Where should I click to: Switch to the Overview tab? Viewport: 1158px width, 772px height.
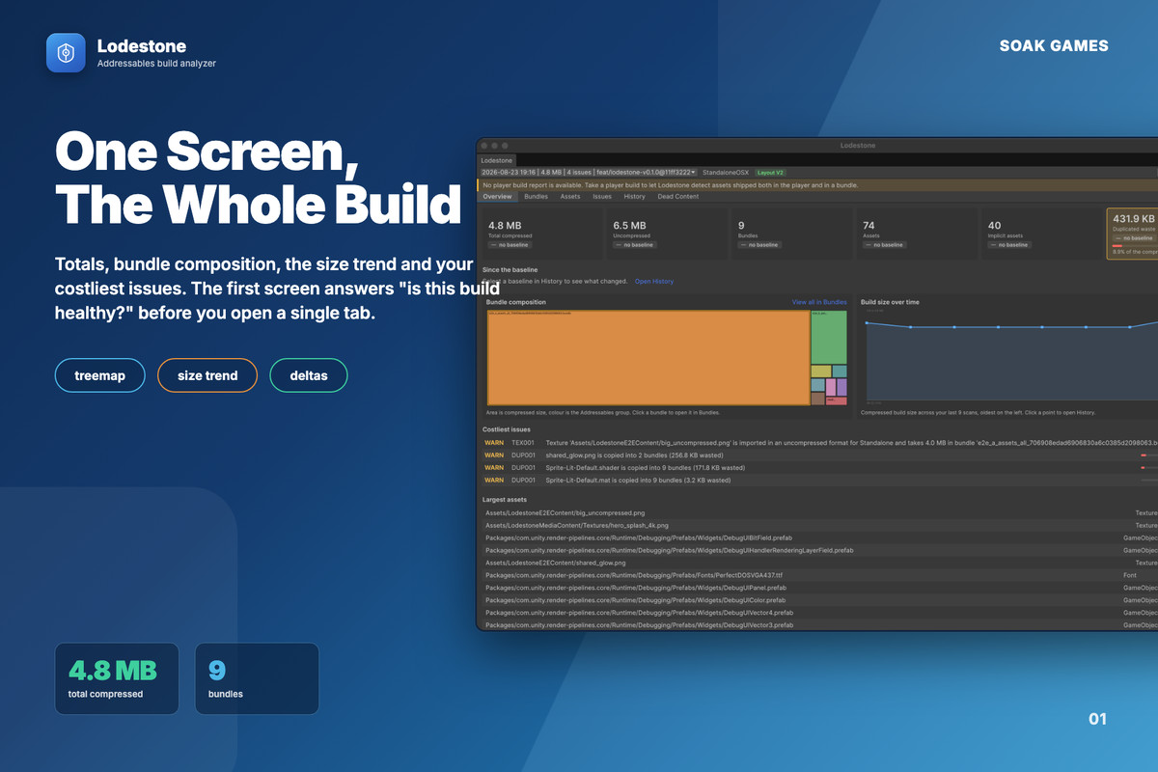click(498, 196)
